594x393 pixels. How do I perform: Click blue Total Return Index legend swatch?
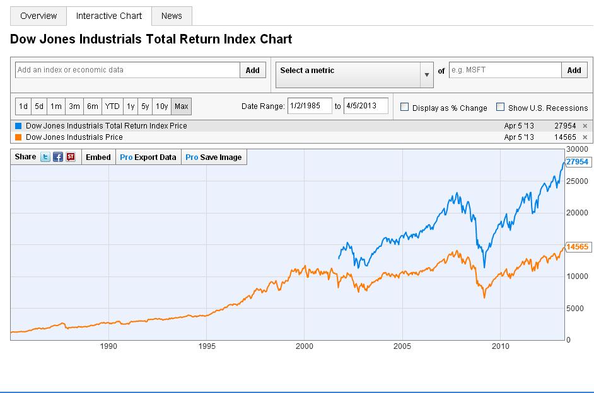18,125
